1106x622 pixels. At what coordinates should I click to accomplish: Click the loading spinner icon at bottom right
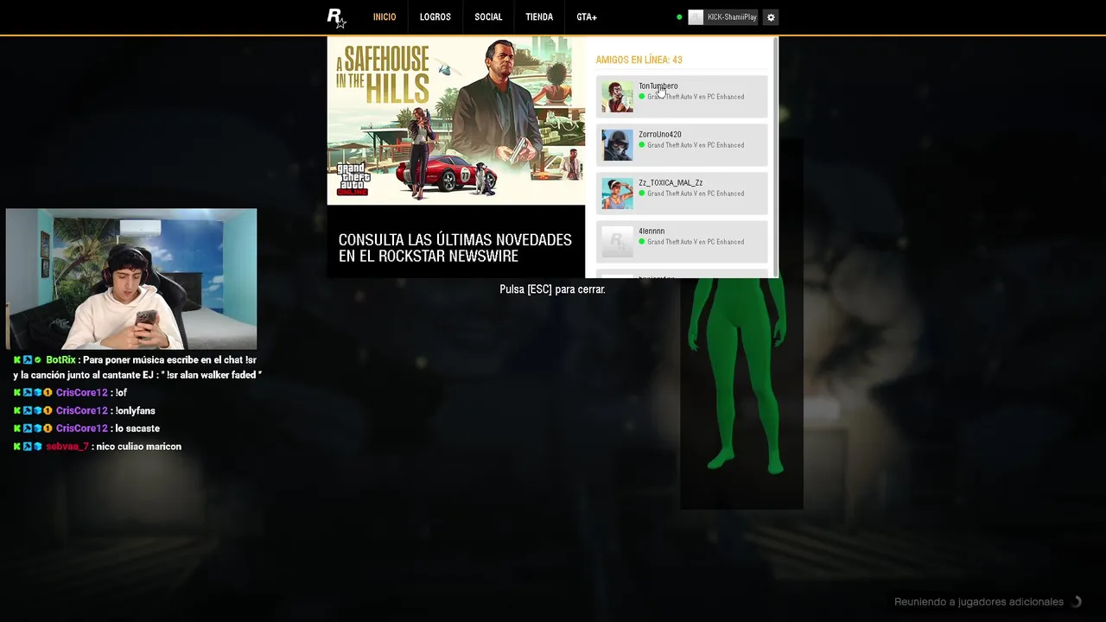point(1077,602)
